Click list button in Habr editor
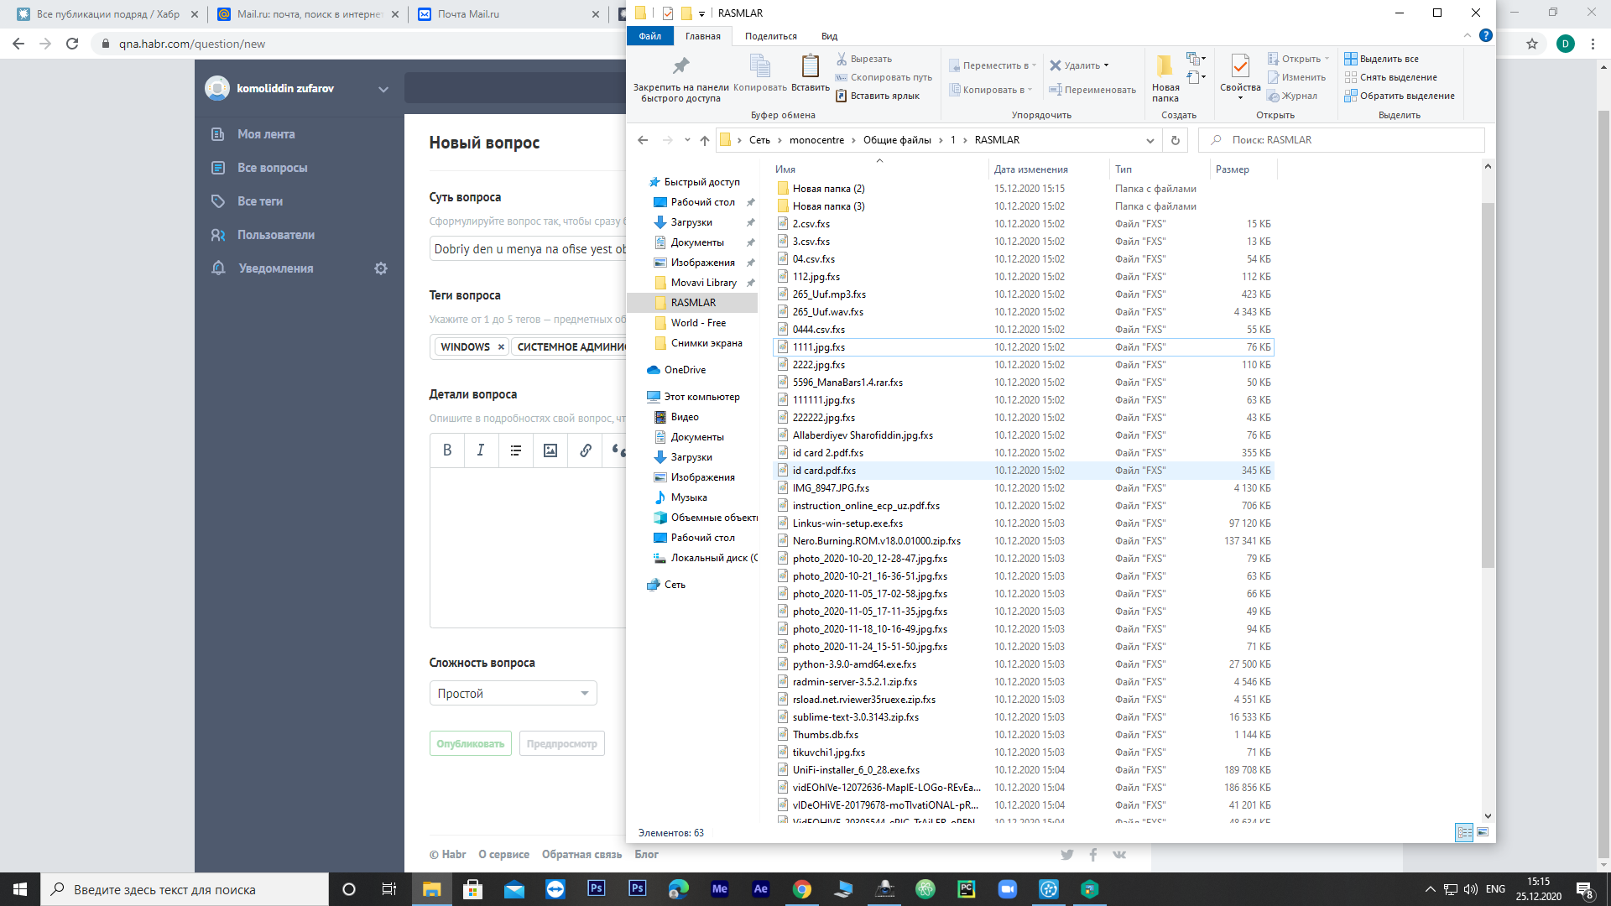The height and width of the screenshot is (906, 1611). coord(515,450)
